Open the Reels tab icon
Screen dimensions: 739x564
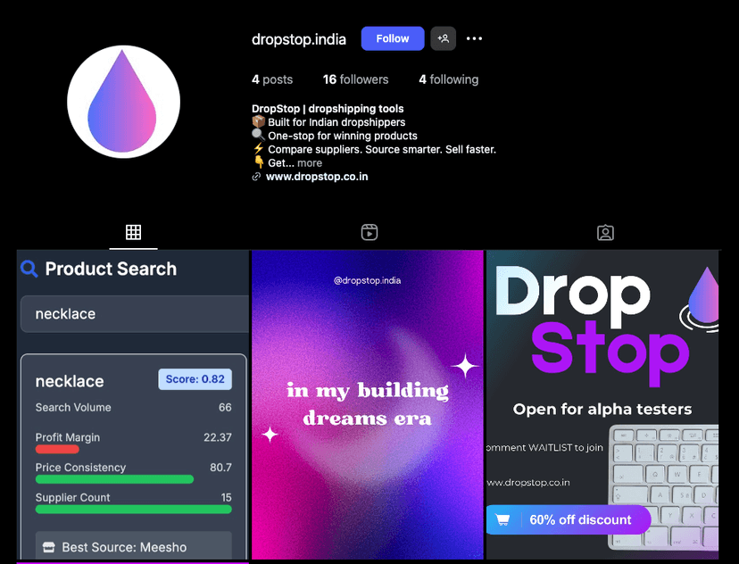point(369,232)
